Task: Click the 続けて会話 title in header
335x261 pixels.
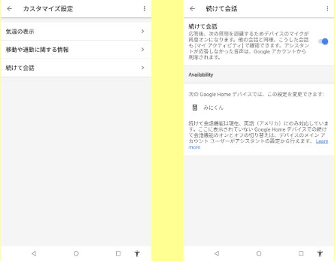Action: (222, 9)
